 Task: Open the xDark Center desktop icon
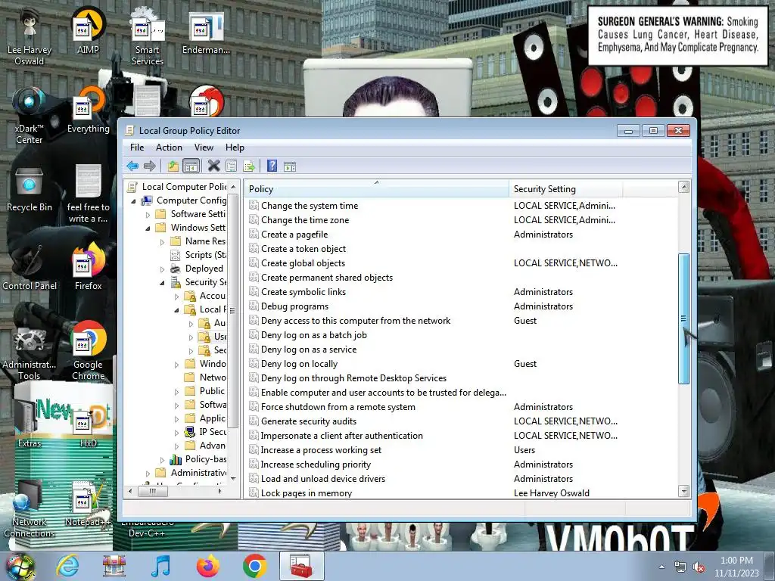point(30,115)
